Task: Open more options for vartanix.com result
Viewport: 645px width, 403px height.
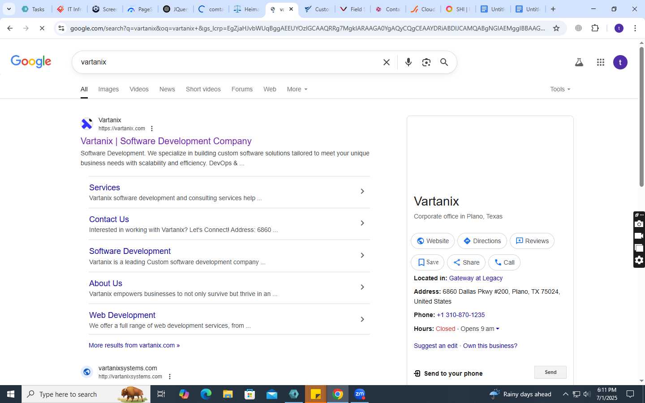Action: pyautogui.click(x=152, y=129)
